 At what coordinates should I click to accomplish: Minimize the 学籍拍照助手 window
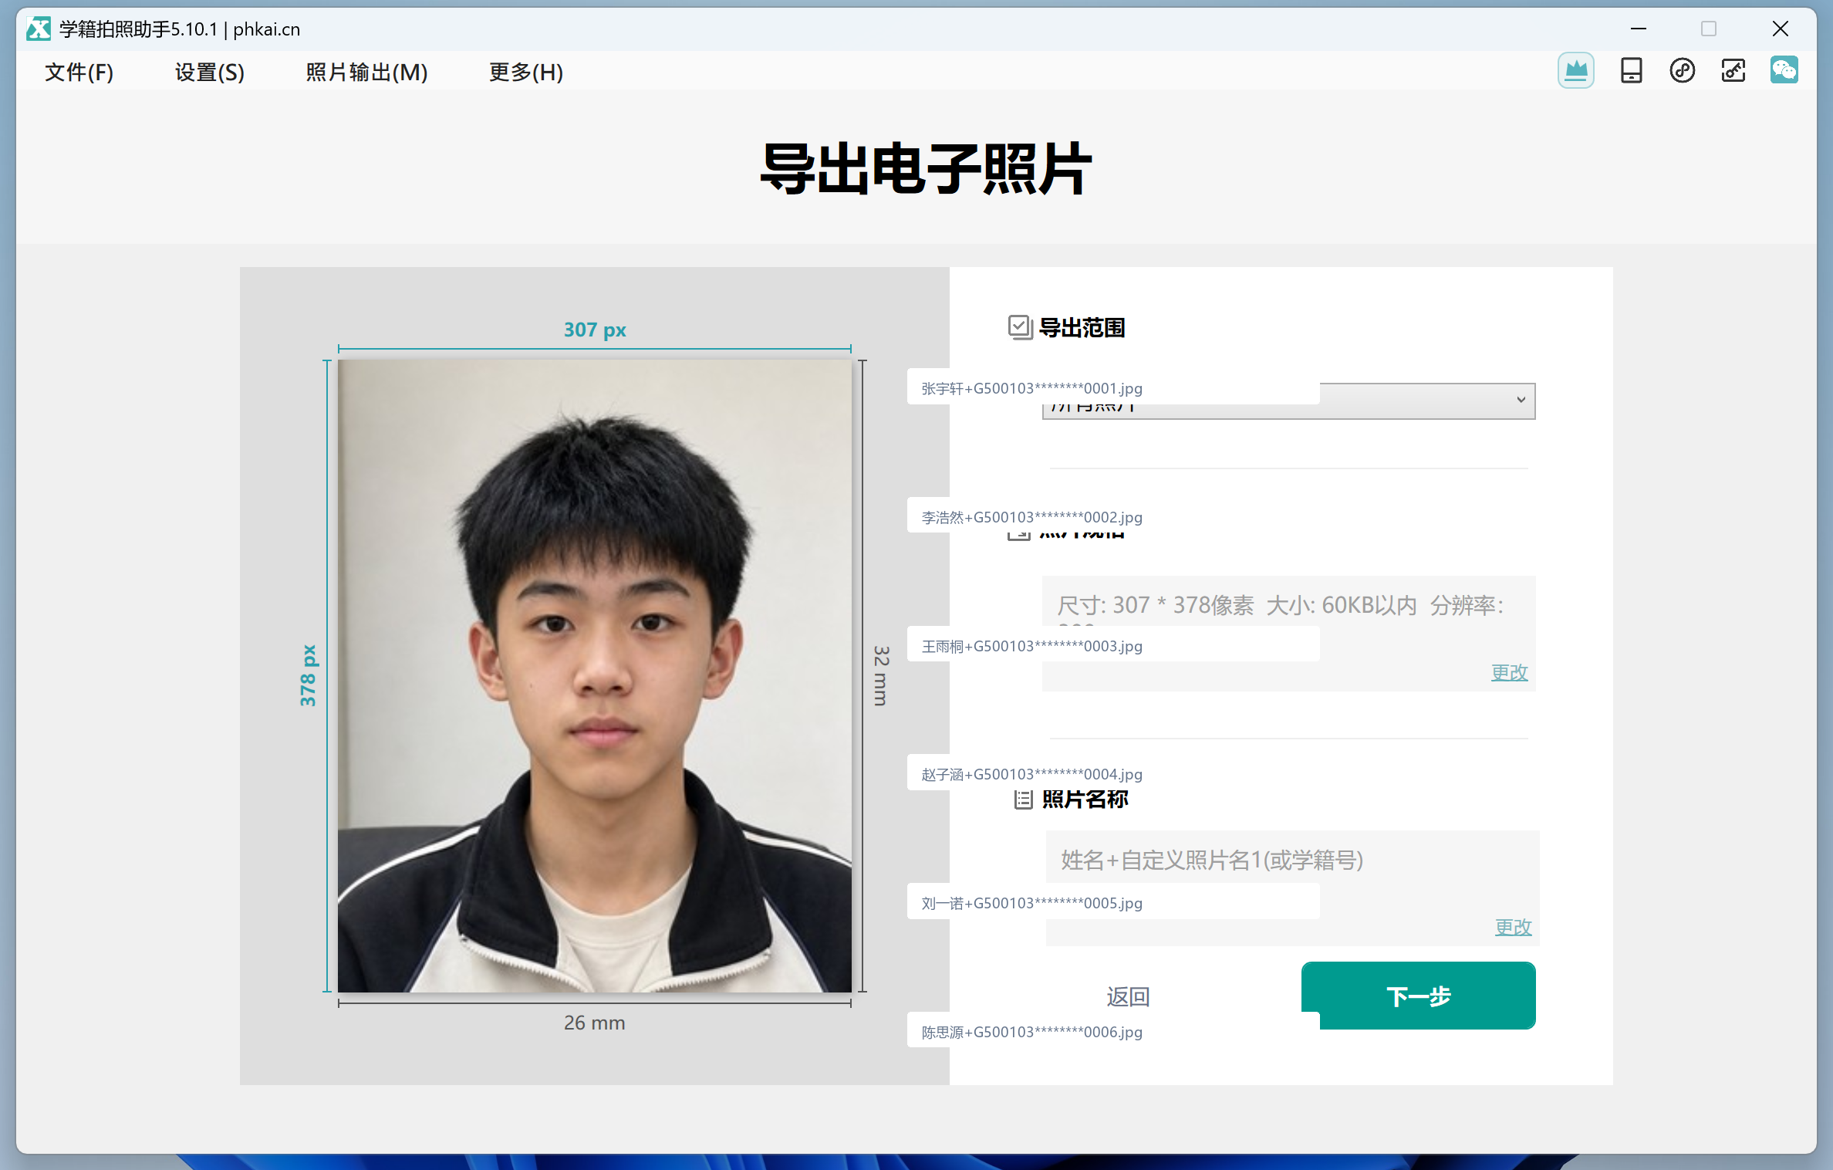pyautogui.click(x=1639, y=29)
